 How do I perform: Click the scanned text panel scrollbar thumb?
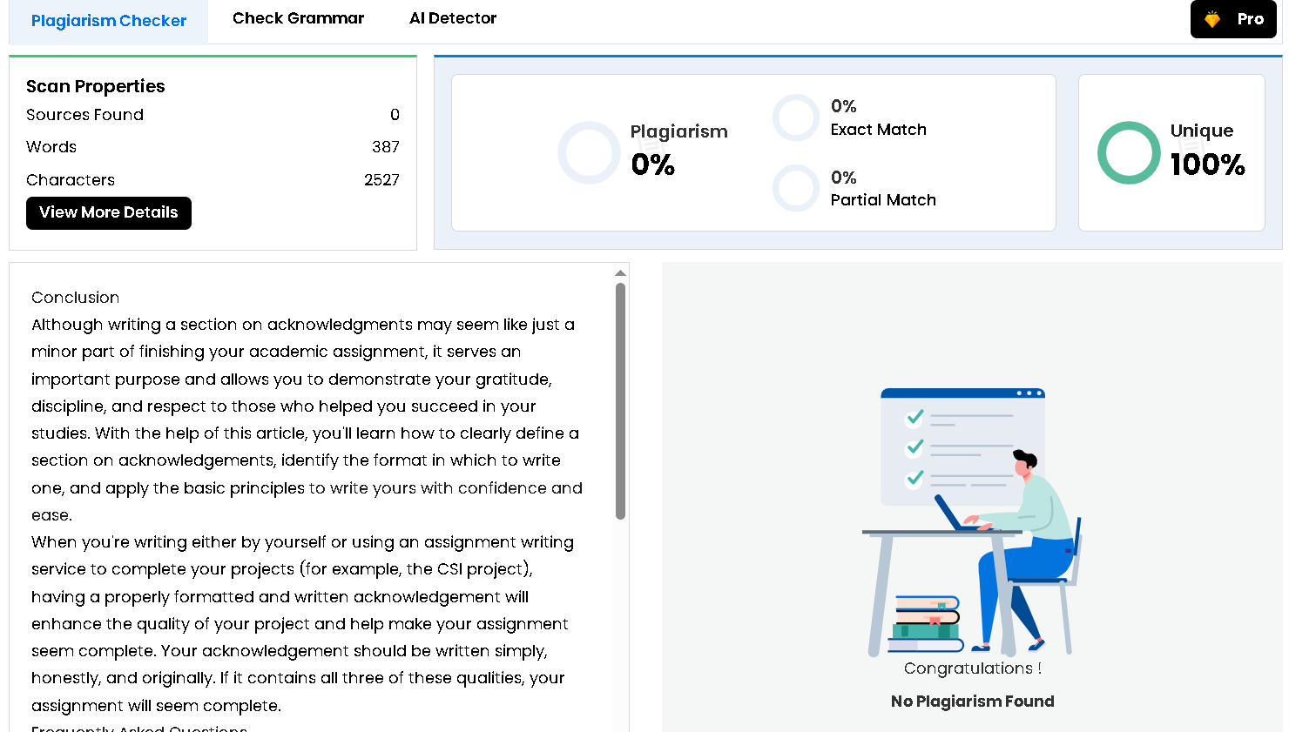[x=620, y=400]
